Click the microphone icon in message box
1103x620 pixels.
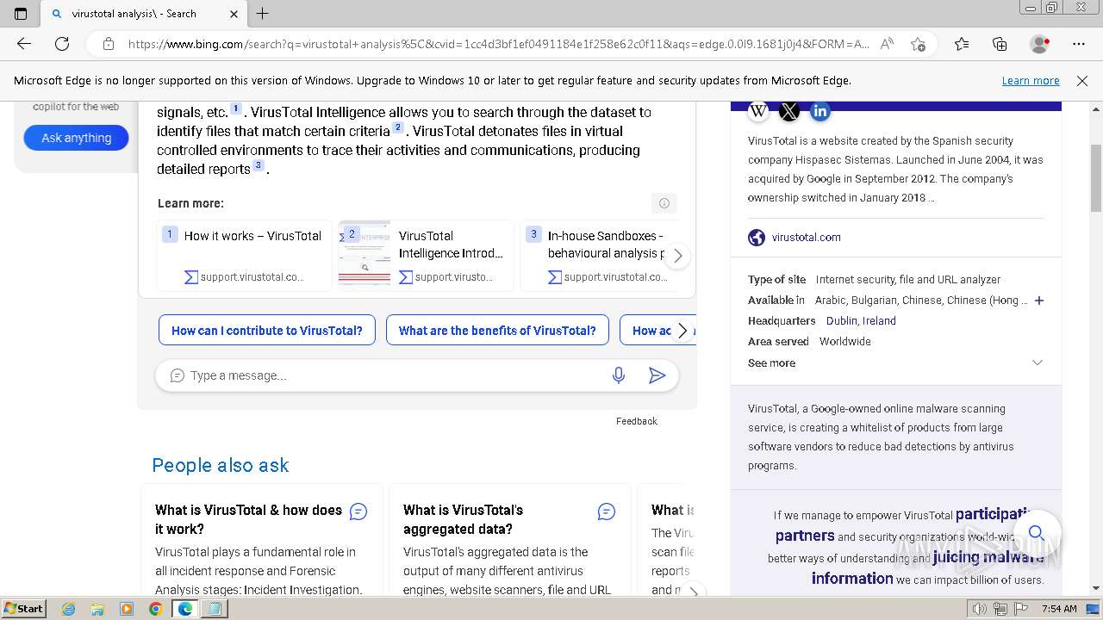(x=619, y=375)
